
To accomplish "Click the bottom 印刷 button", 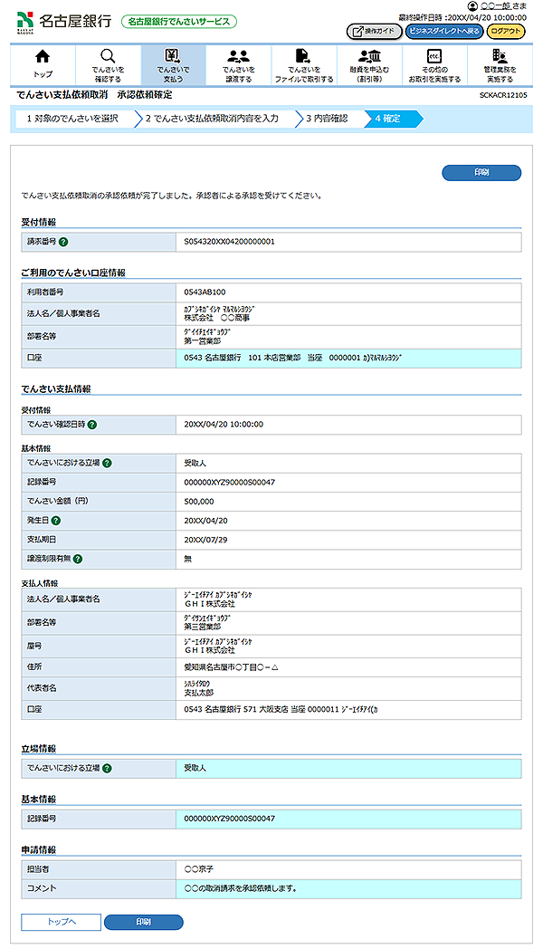I will click(x=143, y=922).
